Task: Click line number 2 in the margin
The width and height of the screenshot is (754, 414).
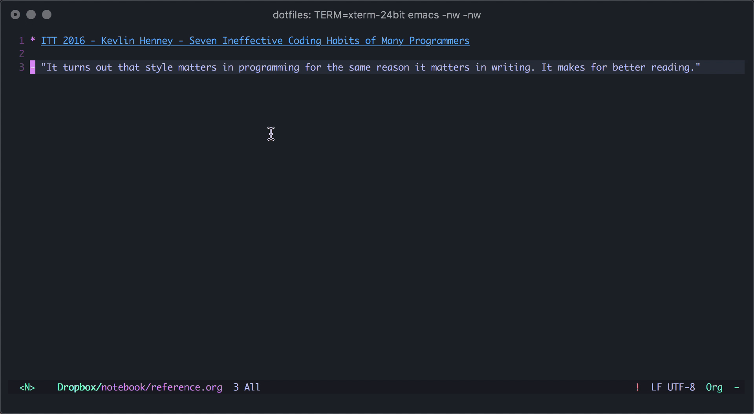Action: [x=21, y=54]
